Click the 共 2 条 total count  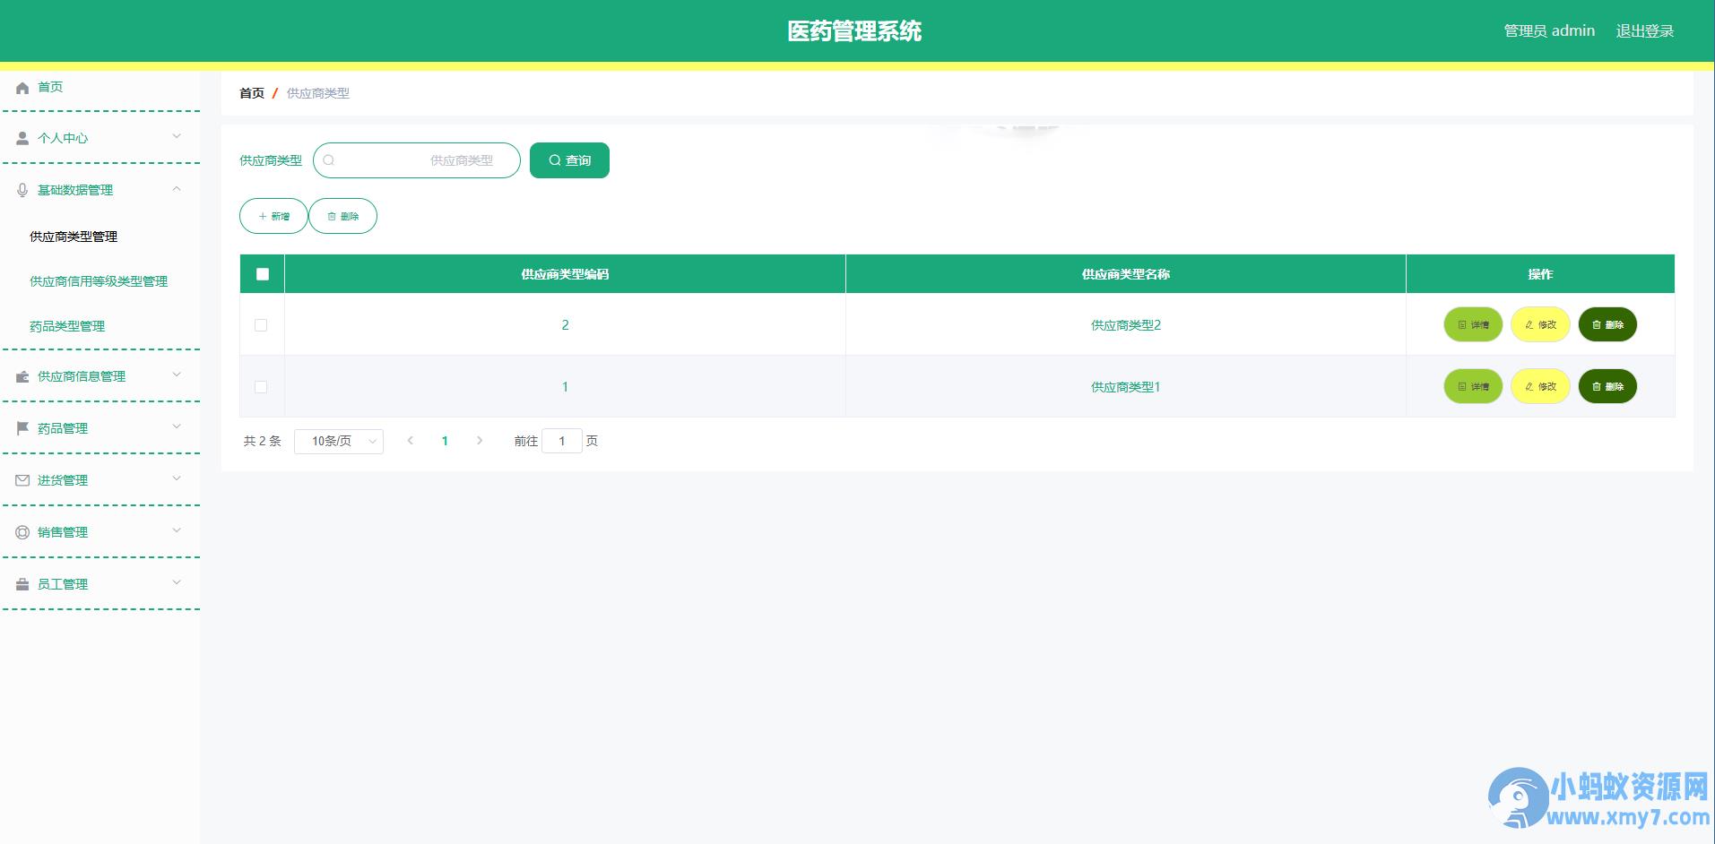tap(263, 441)
